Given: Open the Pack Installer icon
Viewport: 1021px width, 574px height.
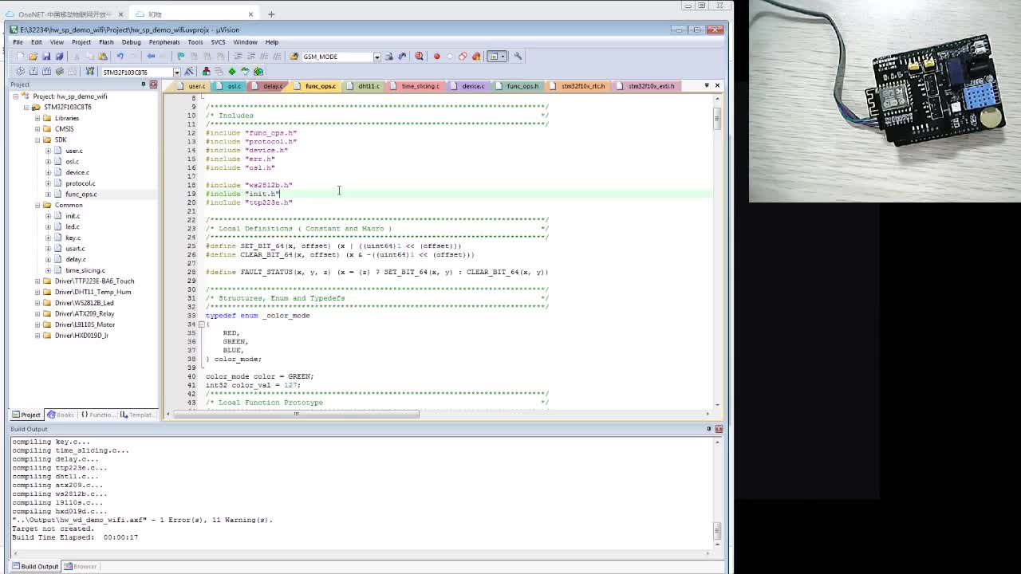Looking at the screenshot, I should coord(258,72).
